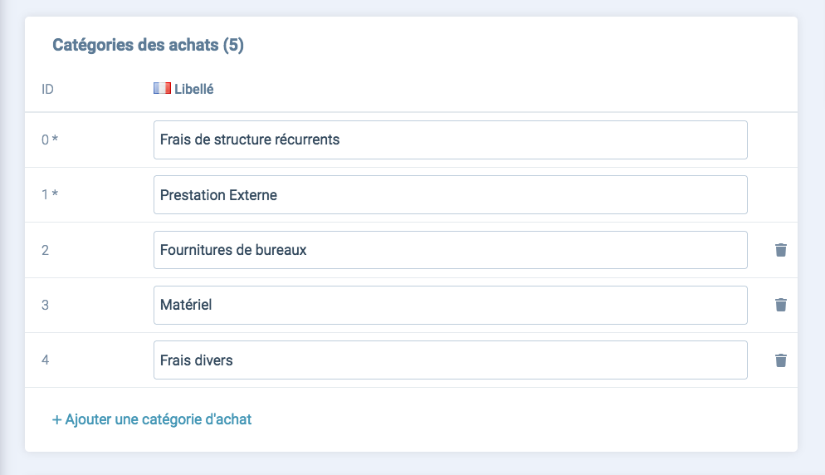Edit the Frais divers label field
825x475 pixels.
(451, 360)
